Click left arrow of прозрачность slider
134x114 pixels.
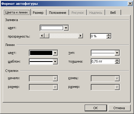42,36
